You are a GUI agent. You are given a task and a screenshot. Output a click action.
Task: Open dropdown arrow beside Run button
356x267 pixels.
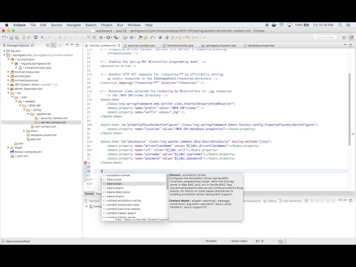coord(111,38)
